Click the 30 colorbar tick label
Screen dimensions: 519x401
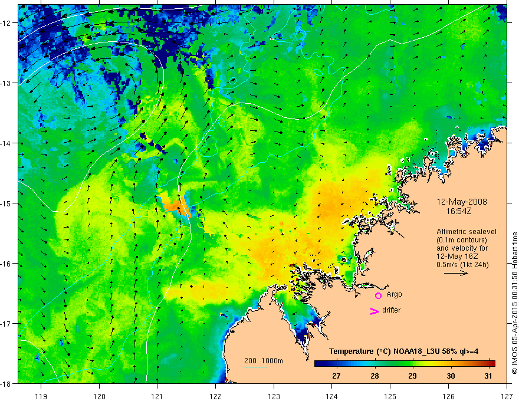(x=451, y=376)
